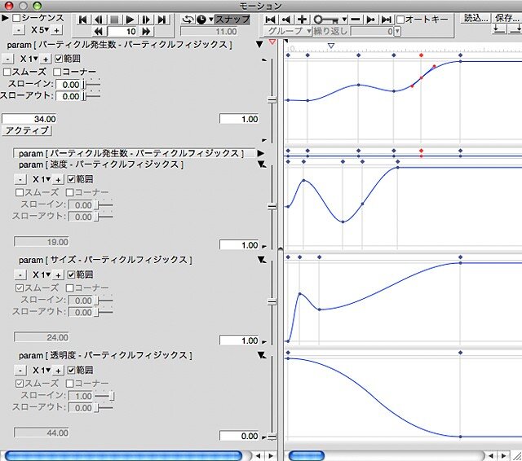This screenshot has height=461, width=522.
Task: Increase the X 5 zoom with plus
Action: [x=57, y=30]
